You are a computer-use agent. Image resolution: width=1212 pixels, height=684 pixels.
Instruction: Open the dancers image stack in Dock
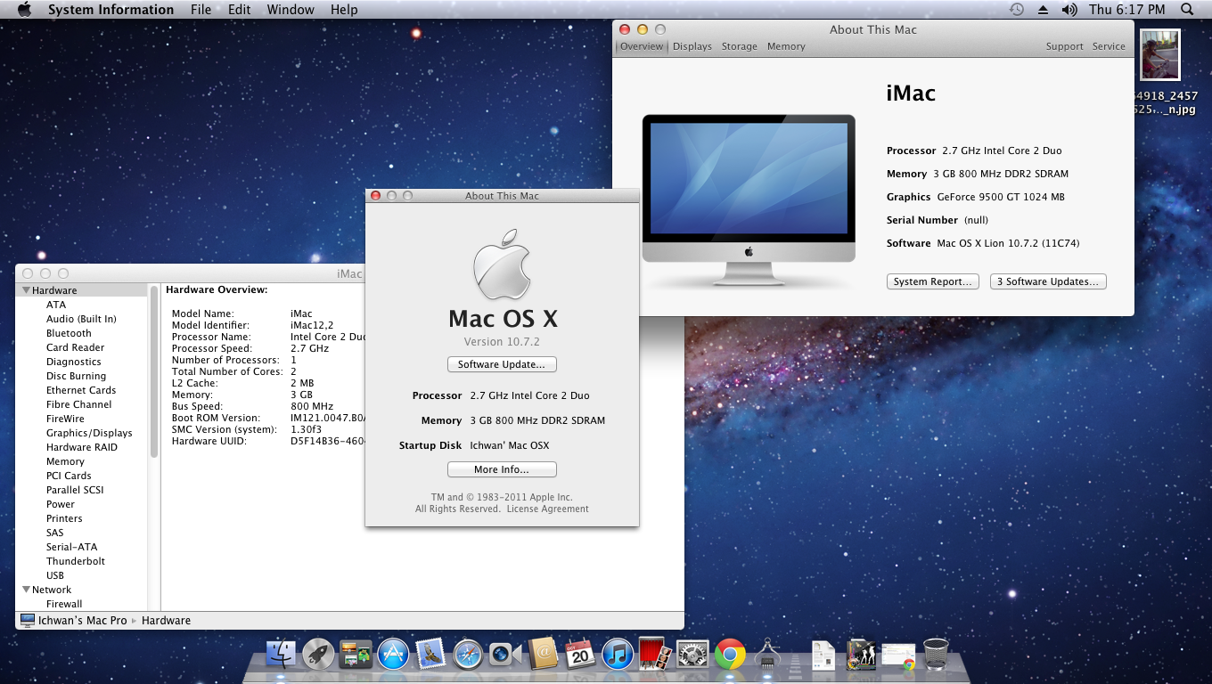(x=861, y=655)
